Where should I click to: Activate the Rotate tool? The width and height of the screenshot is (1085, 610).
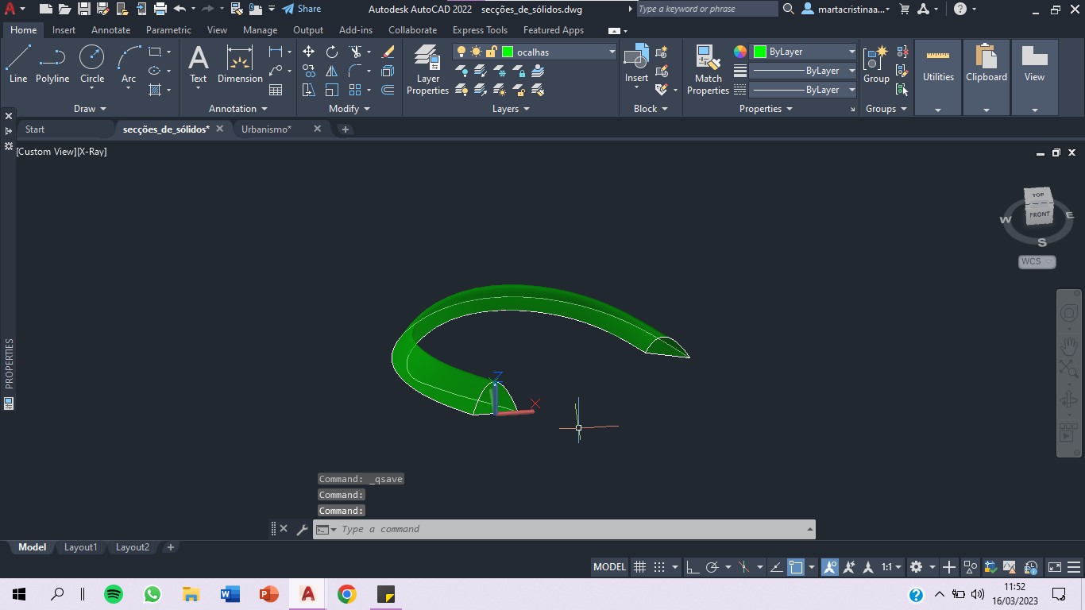pos(332,52)
